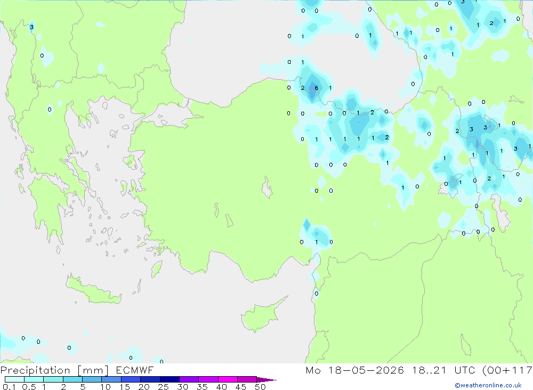The height and width of the screenshot is (390, 533).
Task: Click the legend tick label '45'
Action: click(241, 387)
